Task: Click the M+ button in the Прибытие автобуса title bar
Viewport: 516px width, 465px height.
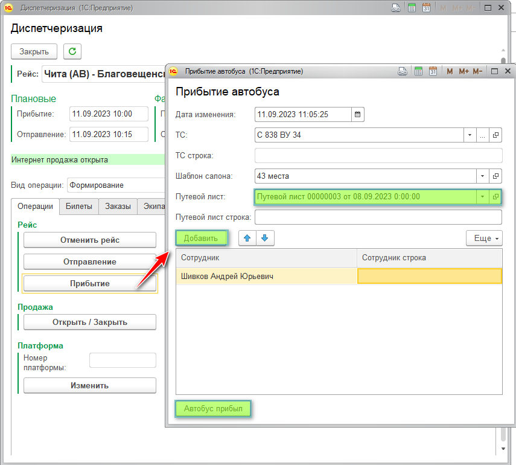Action: pos(463,71)
